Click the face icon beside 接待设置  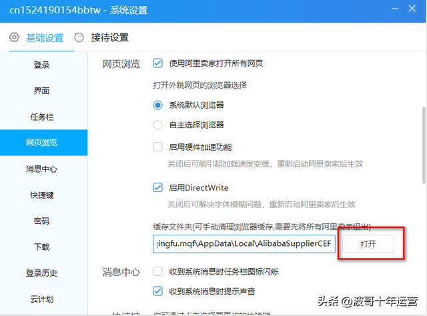79,37
